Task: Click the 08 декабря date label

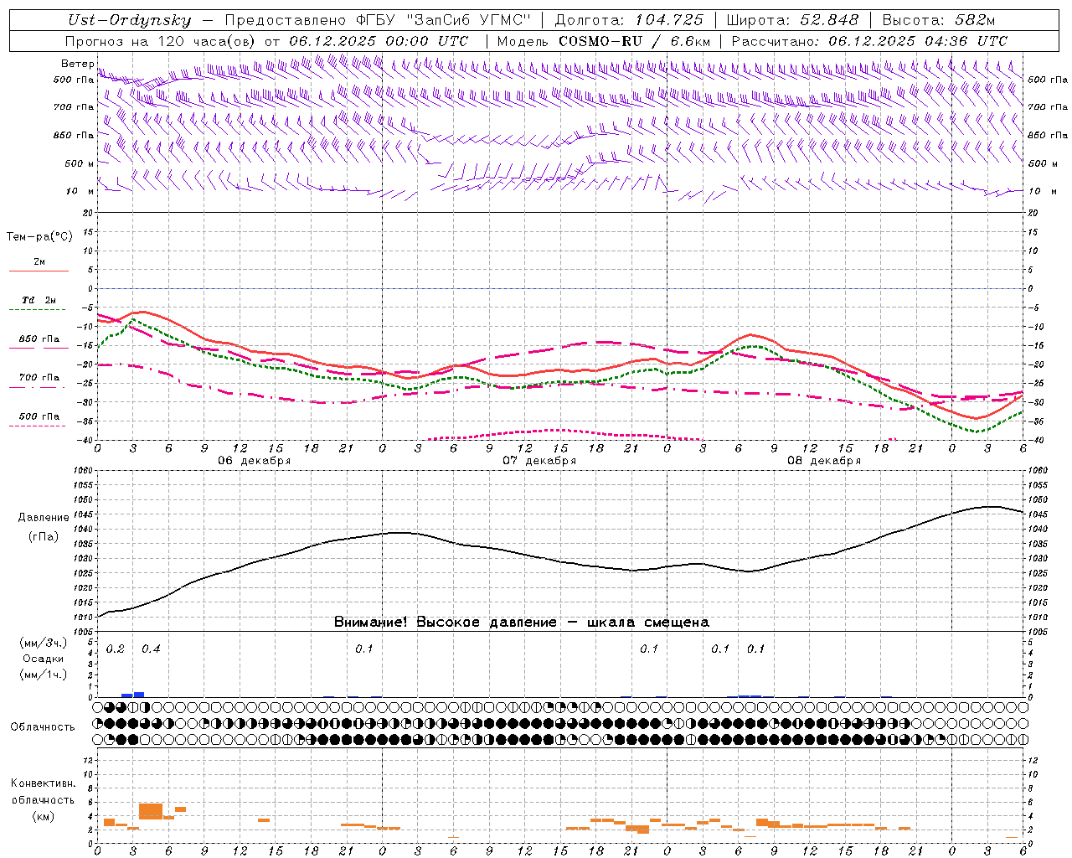Action: (824, 461)
